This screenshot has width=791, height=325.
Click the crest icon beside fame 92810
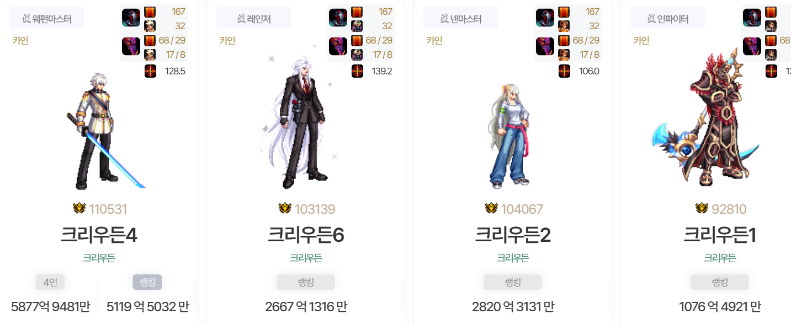click(702, 209)
